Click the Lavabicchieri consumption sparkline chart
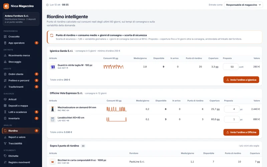The height and width of the screenshot is (167, 267). (116, 119)
